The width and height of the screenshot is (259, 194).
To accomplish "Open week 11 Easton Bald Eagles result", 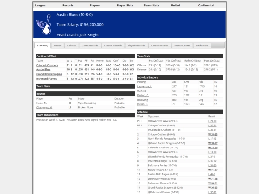I will pos(212,174).
